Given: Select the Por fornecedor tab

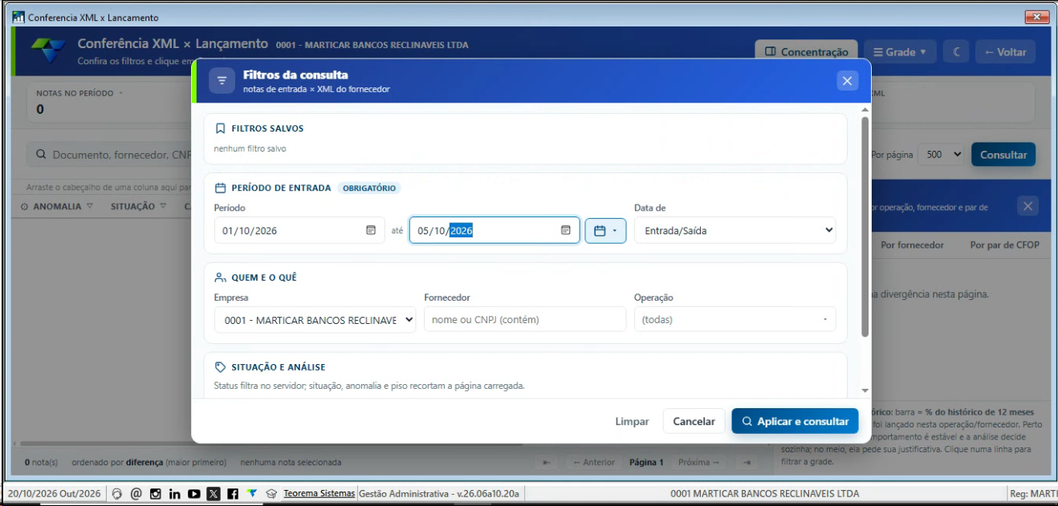Looking at the screenshot, I should [x=912, y=245].
